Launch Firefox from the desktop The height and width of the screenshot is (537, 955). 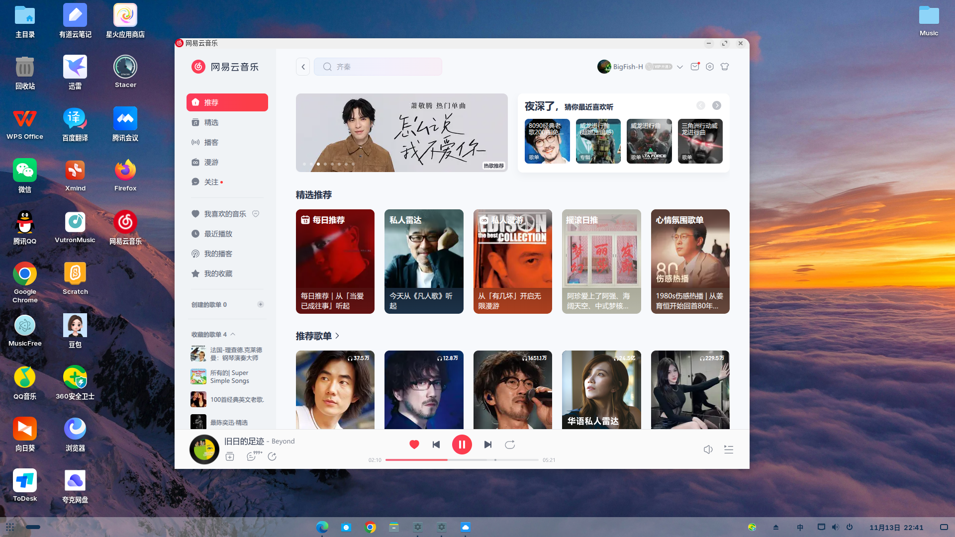click(125, 176)
